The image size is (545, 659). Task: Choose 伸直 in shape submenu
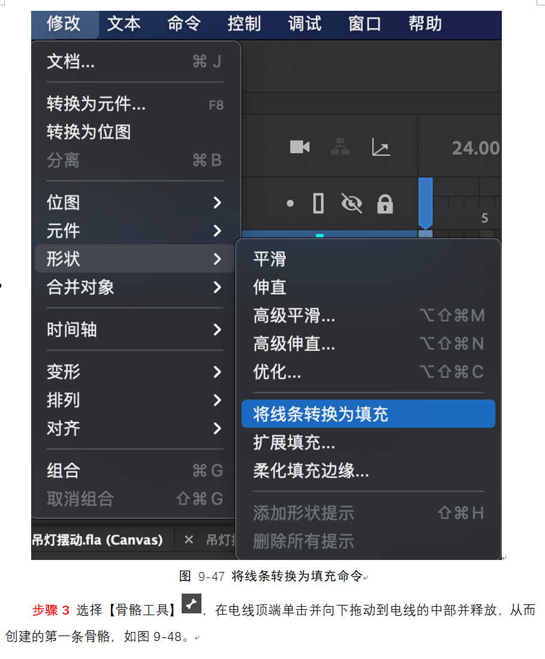(368, 287)
